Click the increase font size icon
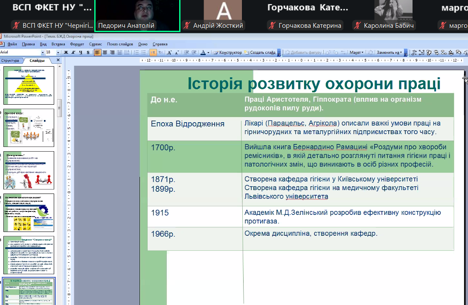The height and width of the screenshot is (305, 468). [169, 53]
